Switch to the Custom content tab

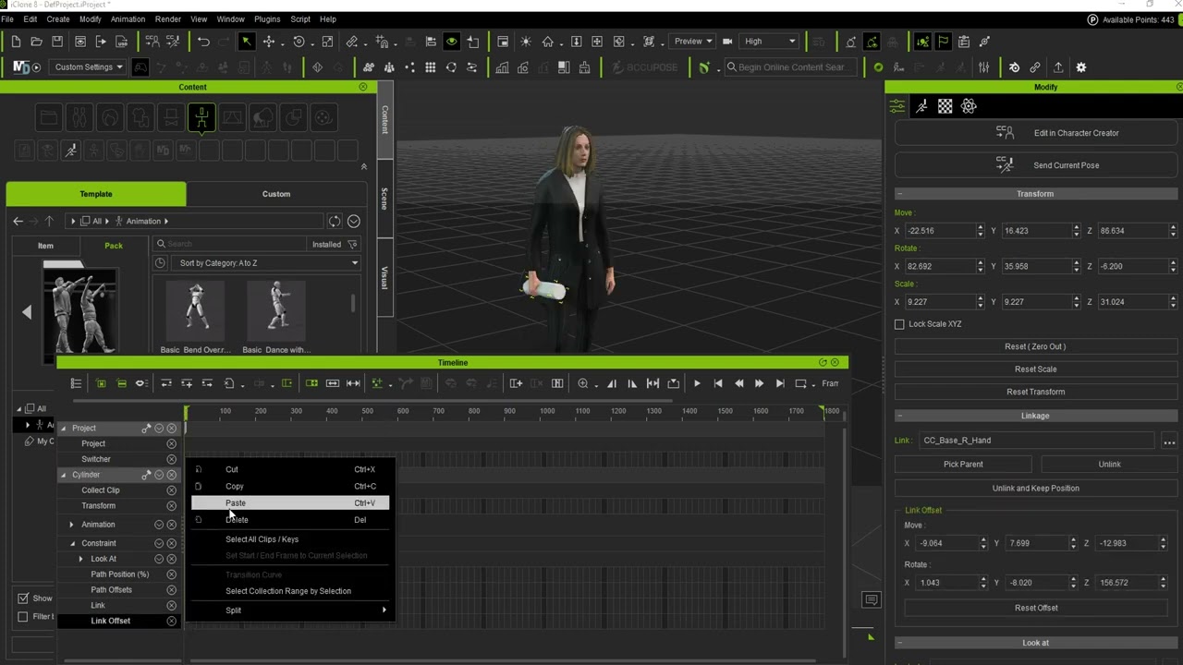tap(275, 194)
